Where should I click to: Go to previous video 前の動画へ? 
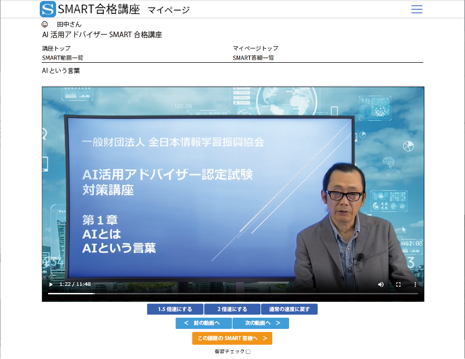click(x=203, y=323)
